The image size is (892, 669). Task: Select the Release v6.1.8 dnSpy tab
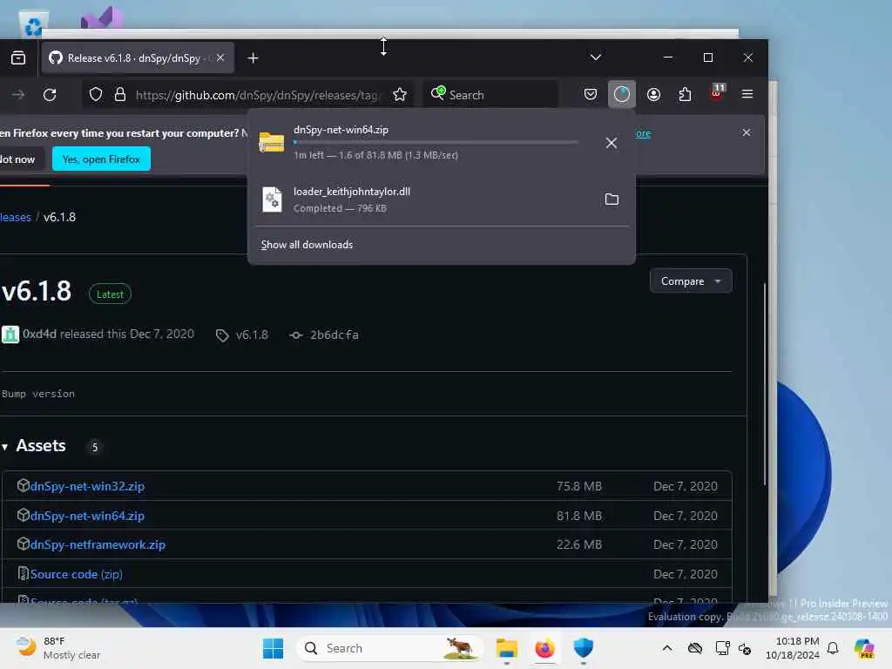(x=138, y=58)
